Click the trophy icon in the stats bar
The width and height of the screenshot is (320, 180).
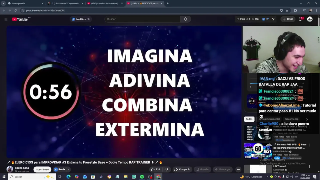(x=273, y=19)
